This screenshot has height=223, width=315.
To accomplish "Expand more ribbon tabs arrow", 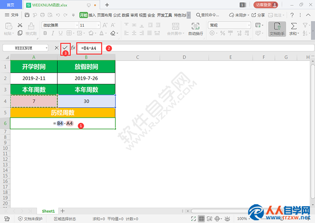I will [x=189, y=15].
